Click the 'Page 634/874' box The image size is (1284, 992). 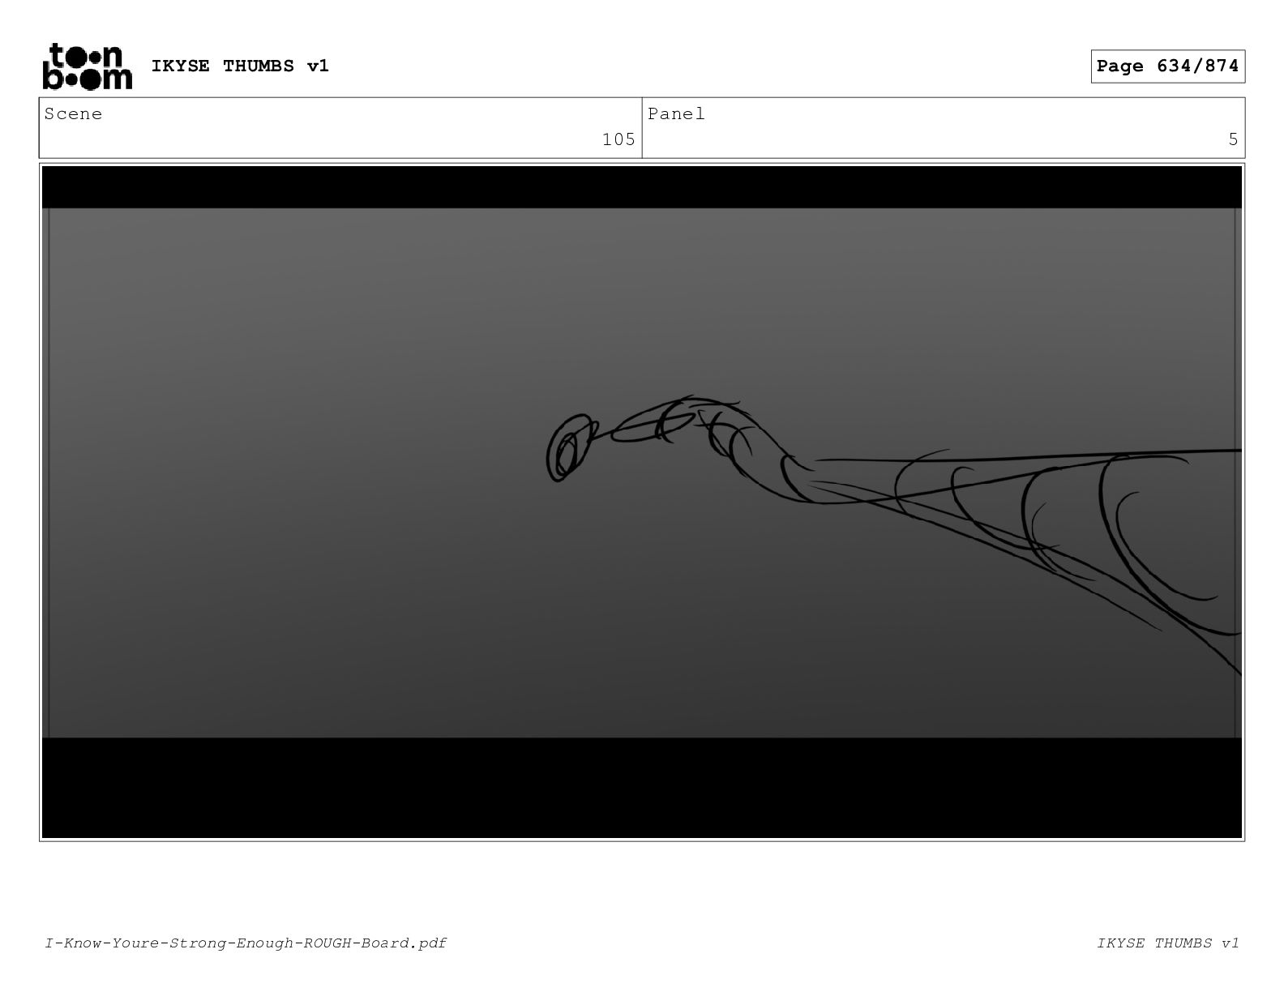click(1167, 66)
